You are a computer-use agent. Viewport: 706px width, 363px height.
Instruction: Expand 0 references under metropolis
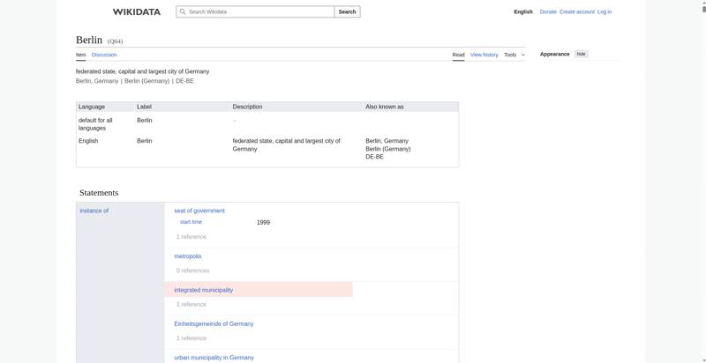192,270
